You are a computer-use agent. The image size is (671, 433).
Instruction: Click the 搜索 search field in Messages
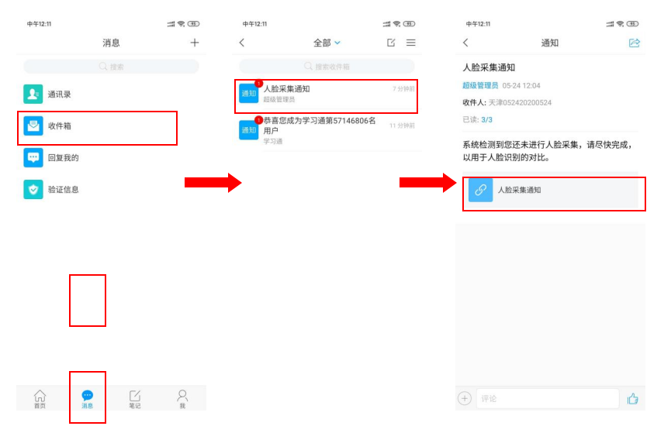(x=111, y=67)
